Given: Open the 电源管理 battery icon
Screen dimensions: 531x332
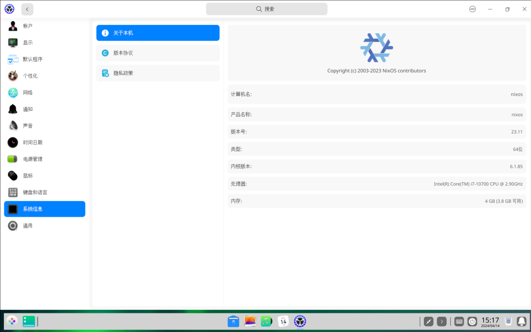Looking at the screenshot, I should (13, 159).
